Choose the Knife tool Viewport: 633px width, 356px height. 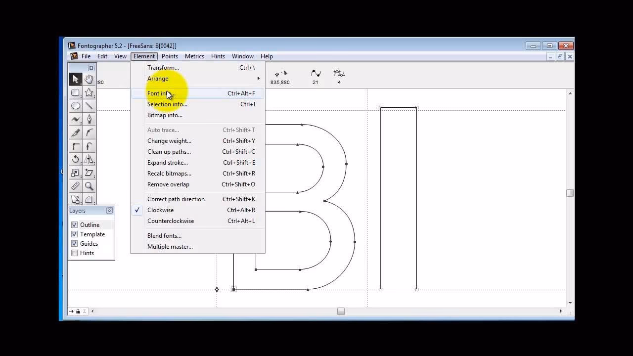(x=76, y=133)
